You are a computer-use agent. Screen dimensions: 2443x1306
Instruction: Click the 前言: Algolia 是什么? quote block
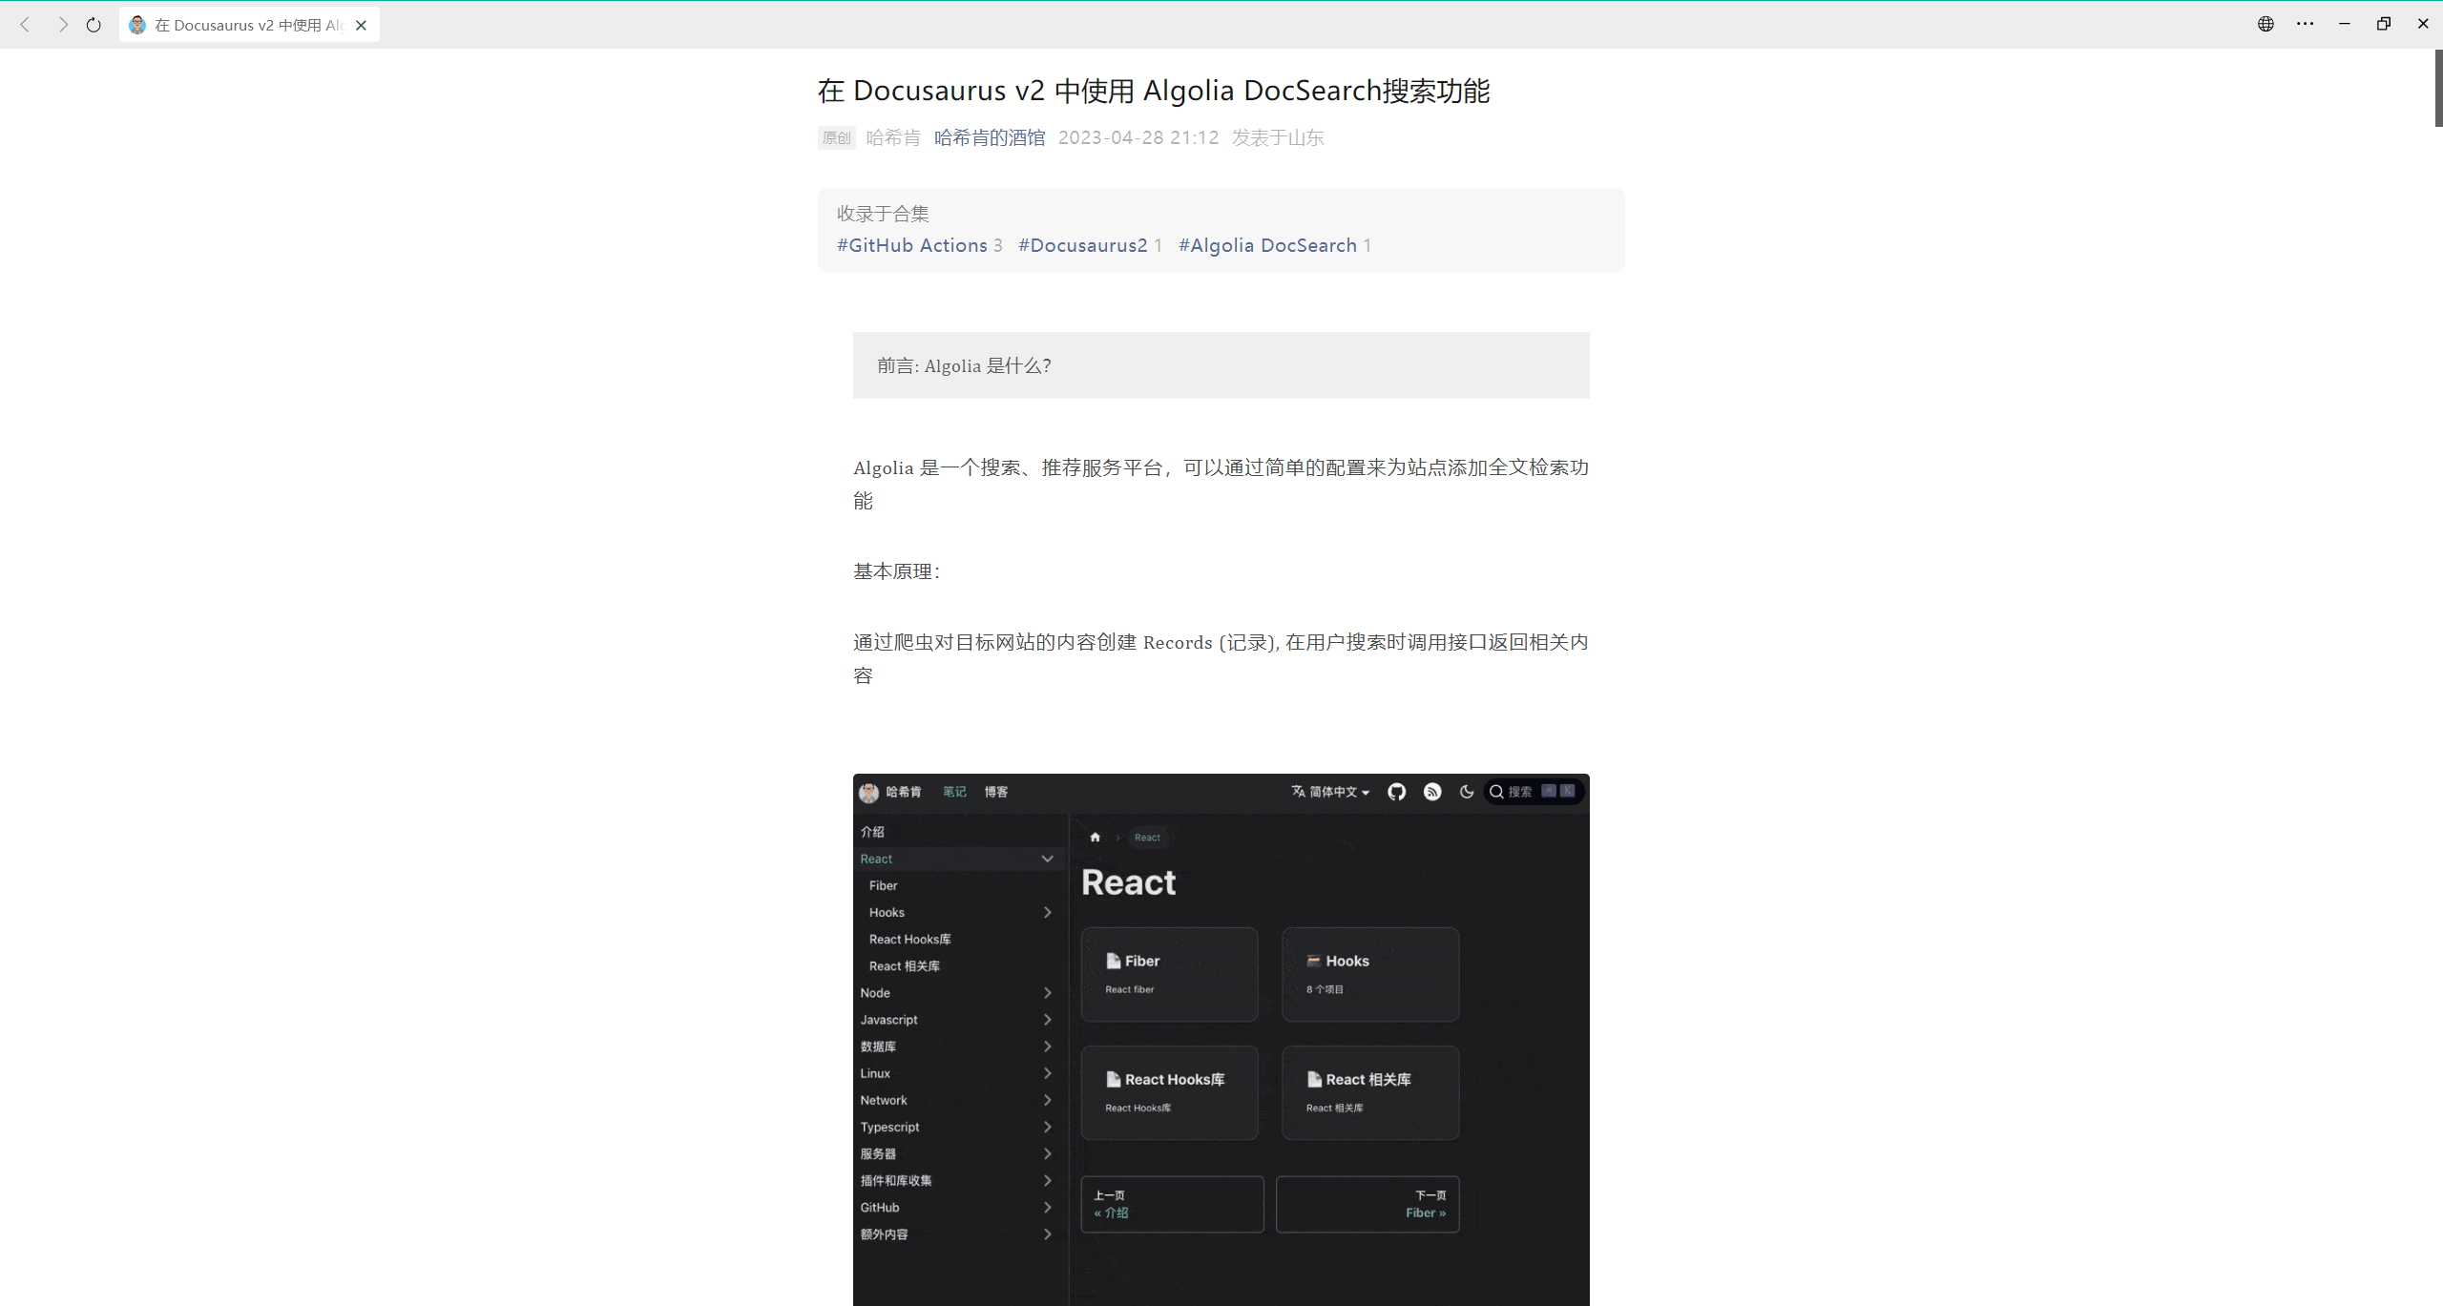click(1221, 365)
